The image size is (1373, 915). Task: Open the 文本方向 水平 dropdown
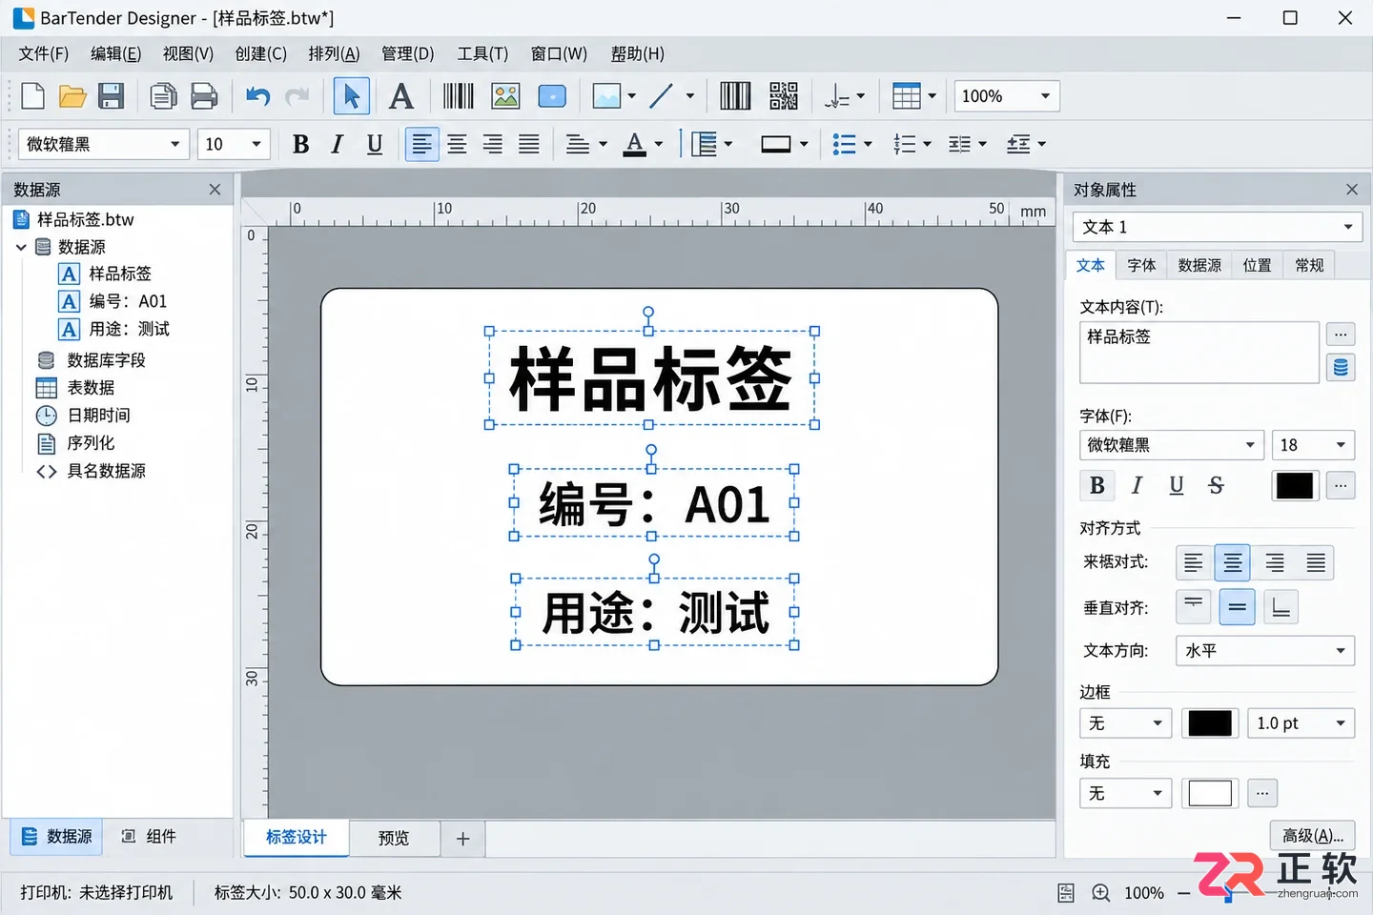[x=1265, y=651]
